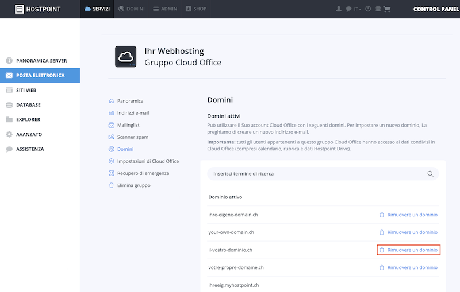This screenshot has height=292, width=460.
Task: Remove domain your-own-domain.ch
Action: [408, 232]
